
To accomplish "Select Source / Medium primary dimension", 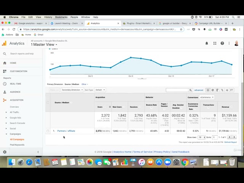I will (72, 84).
